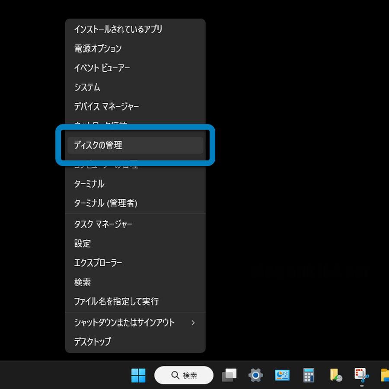
Task: Open File Explorer icon at taskbar edge
Action: 385,375
